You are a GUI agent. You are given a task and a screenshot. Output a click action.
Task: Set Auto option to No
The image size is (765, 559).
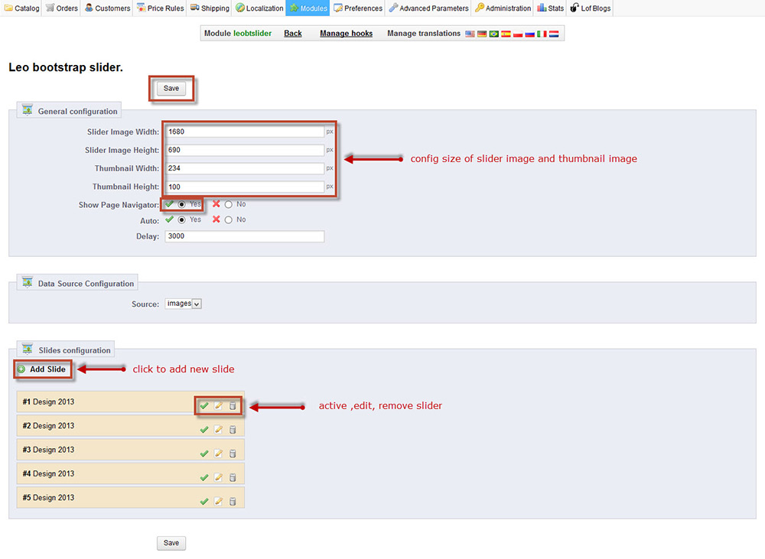229,219
